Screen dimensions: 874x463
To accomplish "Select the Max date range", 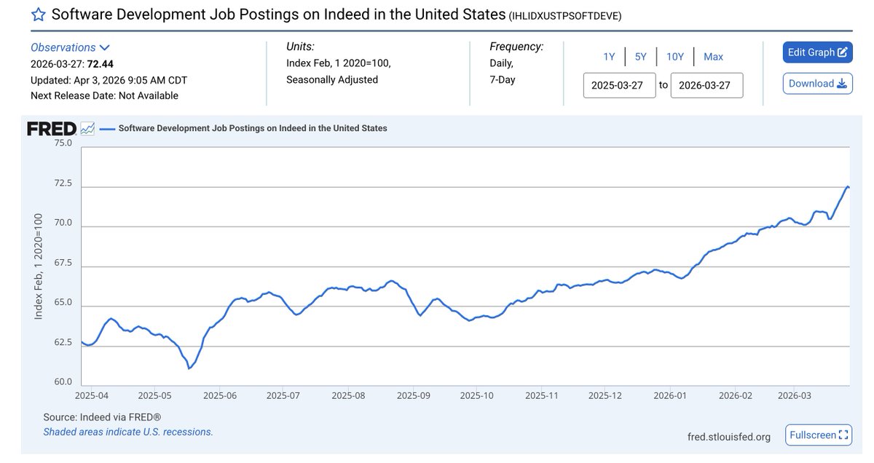I will click(714, 57).
